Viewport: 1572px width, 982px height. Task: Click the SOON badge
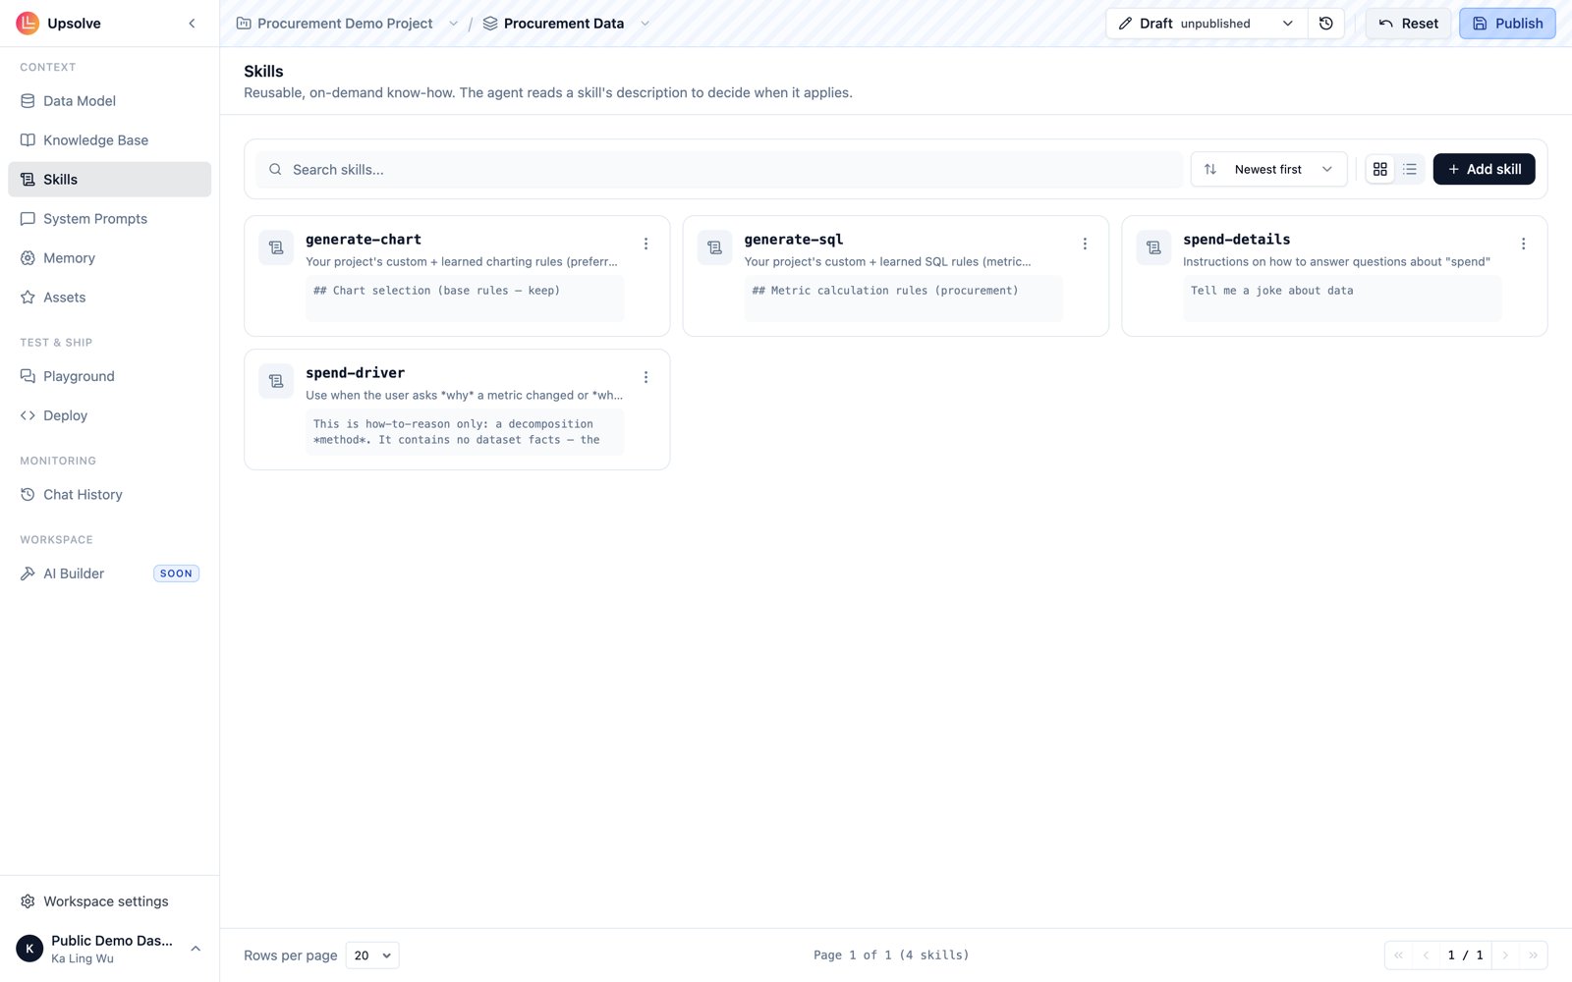click(x=176, y=573)
